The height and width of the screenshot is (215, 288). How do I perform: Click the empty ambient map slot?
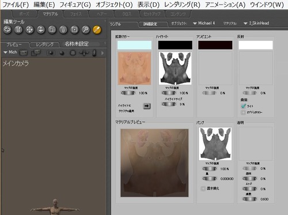point(215,68)
